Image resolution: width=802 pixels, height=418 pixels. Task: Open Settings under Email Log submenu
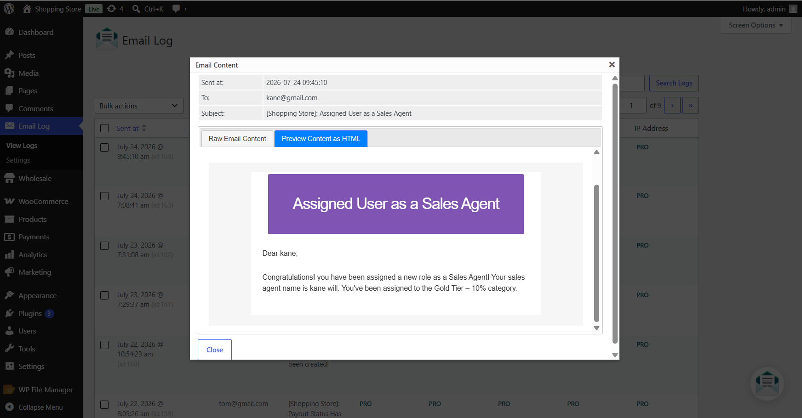tap(18, 160)
